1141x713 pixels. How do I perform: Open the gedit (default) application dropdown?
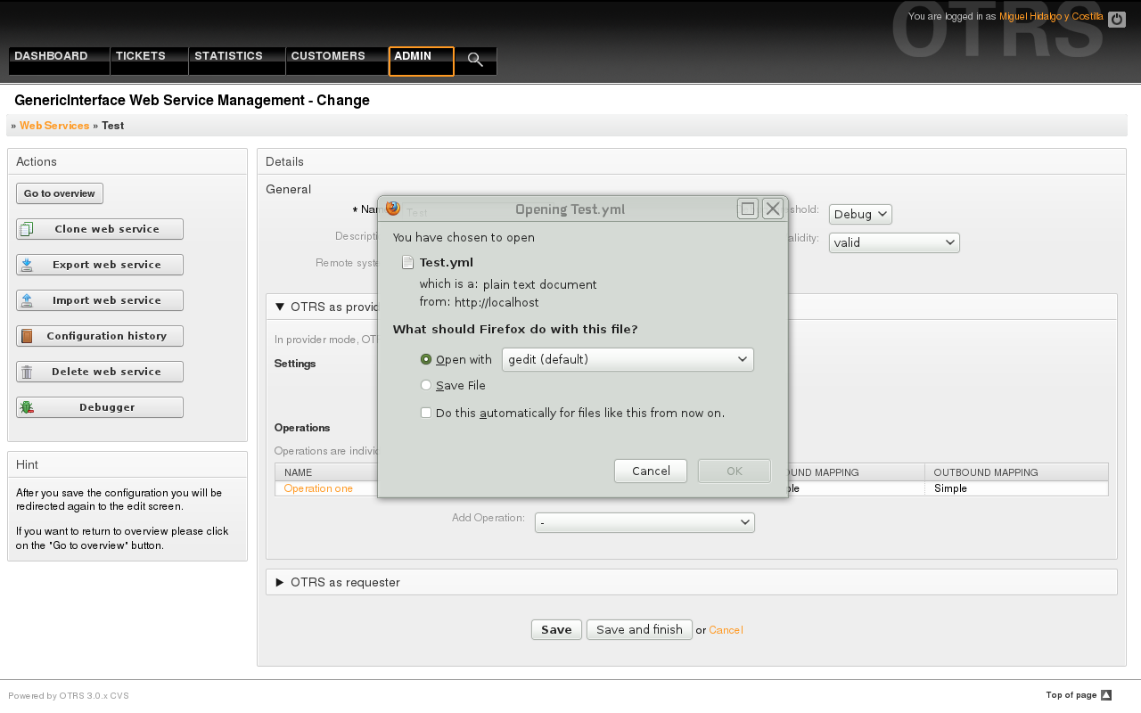[628, 359]
